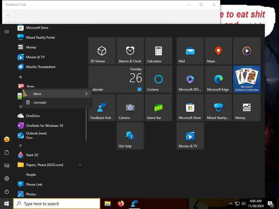
Task: Open the Money tile
Action: click(x=247, y=107)
